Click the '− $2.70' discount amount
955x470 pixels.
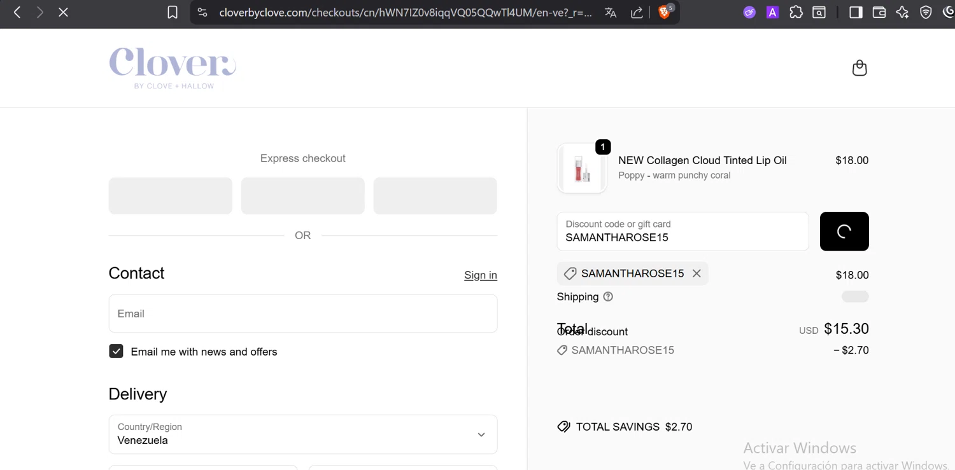click(851, 350)
